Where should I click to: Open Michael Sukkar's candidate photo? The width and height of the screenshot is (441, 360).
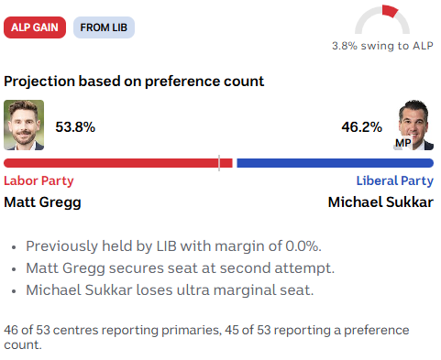click(413, 125)
